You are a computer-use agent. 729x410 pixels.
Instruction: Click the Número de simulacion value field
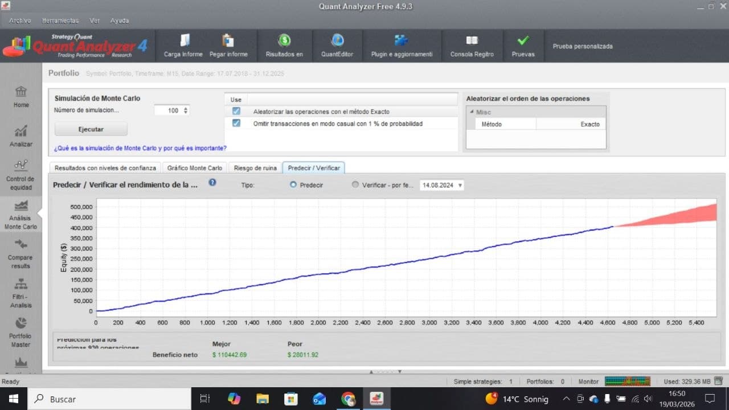click(167, 110)
